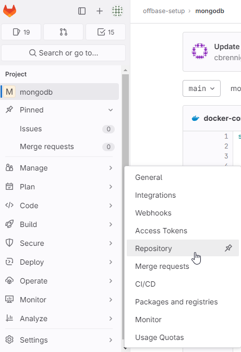The image size is (241, 352).
Task: Go to the offbase-setup breadcrumb
Action: (164, 11)
